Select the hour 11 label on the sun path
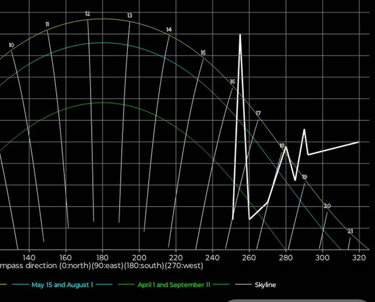This screenshot has height=302, width=375. [48, 24]
